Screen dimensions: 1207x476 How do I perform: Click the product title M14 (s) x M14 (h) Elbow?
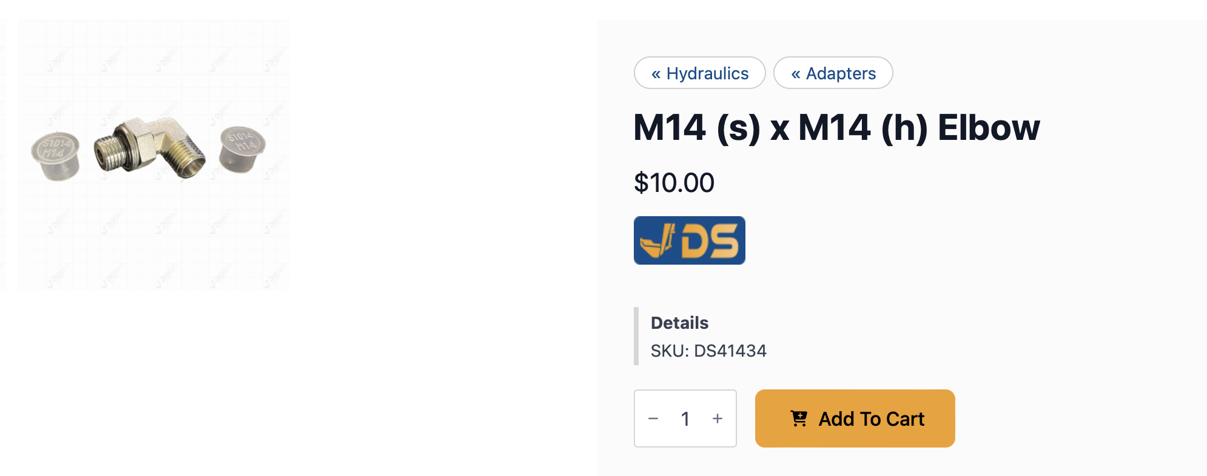coord(836,128)
